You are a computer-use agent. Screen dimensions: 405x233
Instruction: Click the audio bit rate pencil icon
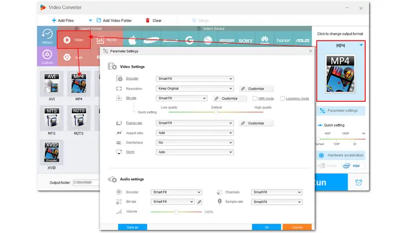tap(199, 202)
